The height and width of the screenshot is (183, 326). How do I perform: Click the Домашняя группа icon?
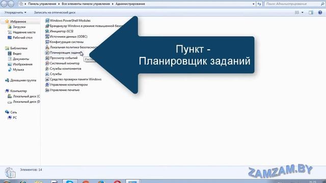click(x=7, y=80)
